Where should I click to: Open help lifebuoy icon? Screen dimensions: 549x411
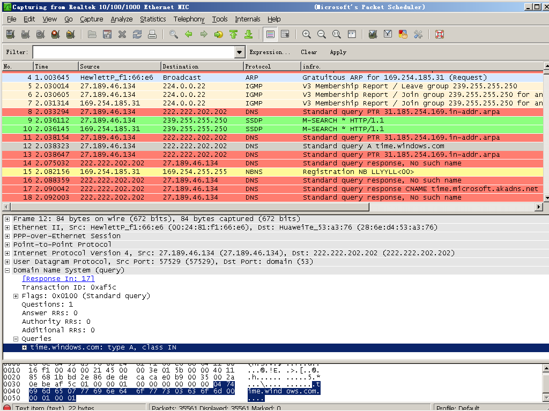coord(440,34)
